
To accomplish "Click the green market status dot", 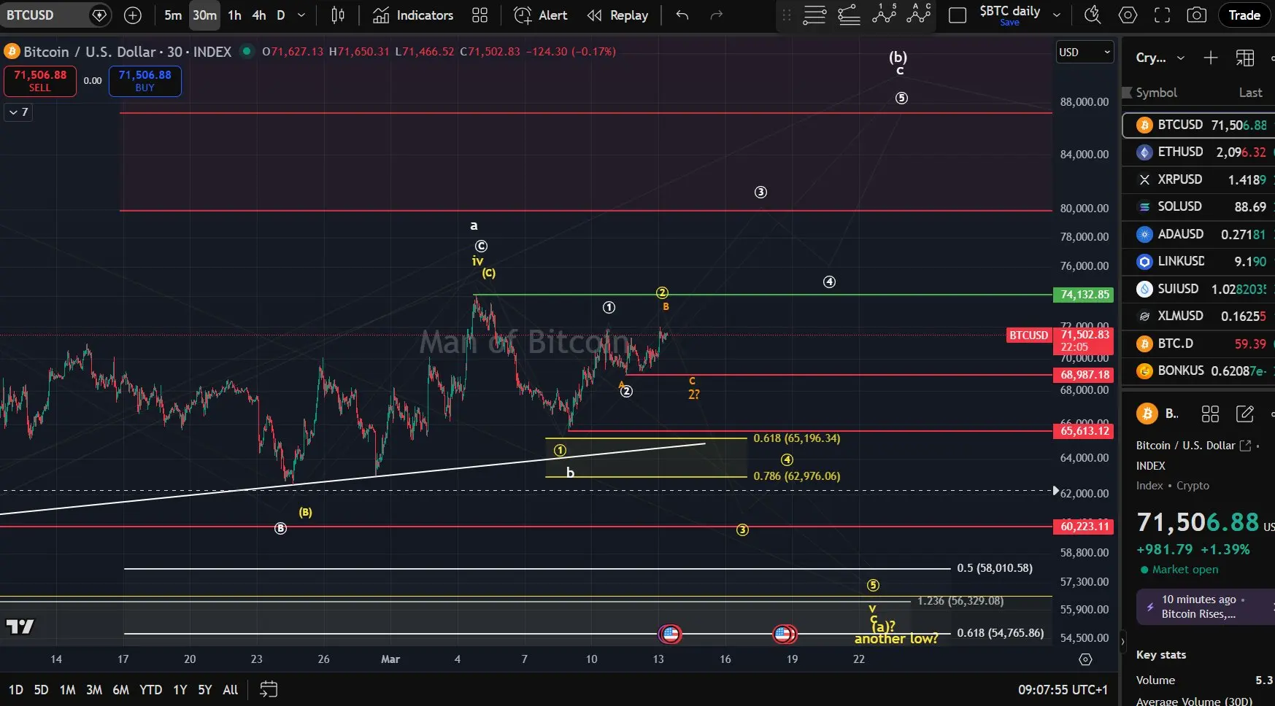I will point(247,51).
